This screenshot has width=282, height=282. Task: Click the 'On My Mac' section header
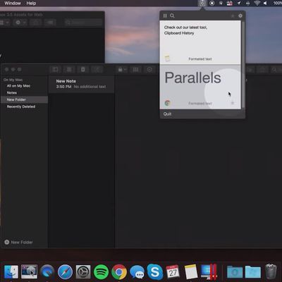click(x=13, y=80)
